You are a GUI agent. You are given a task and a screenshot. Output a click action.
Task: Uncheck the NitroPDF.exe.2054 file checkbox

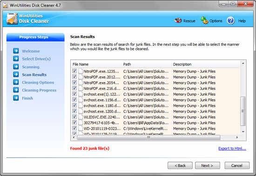[74, 82]
